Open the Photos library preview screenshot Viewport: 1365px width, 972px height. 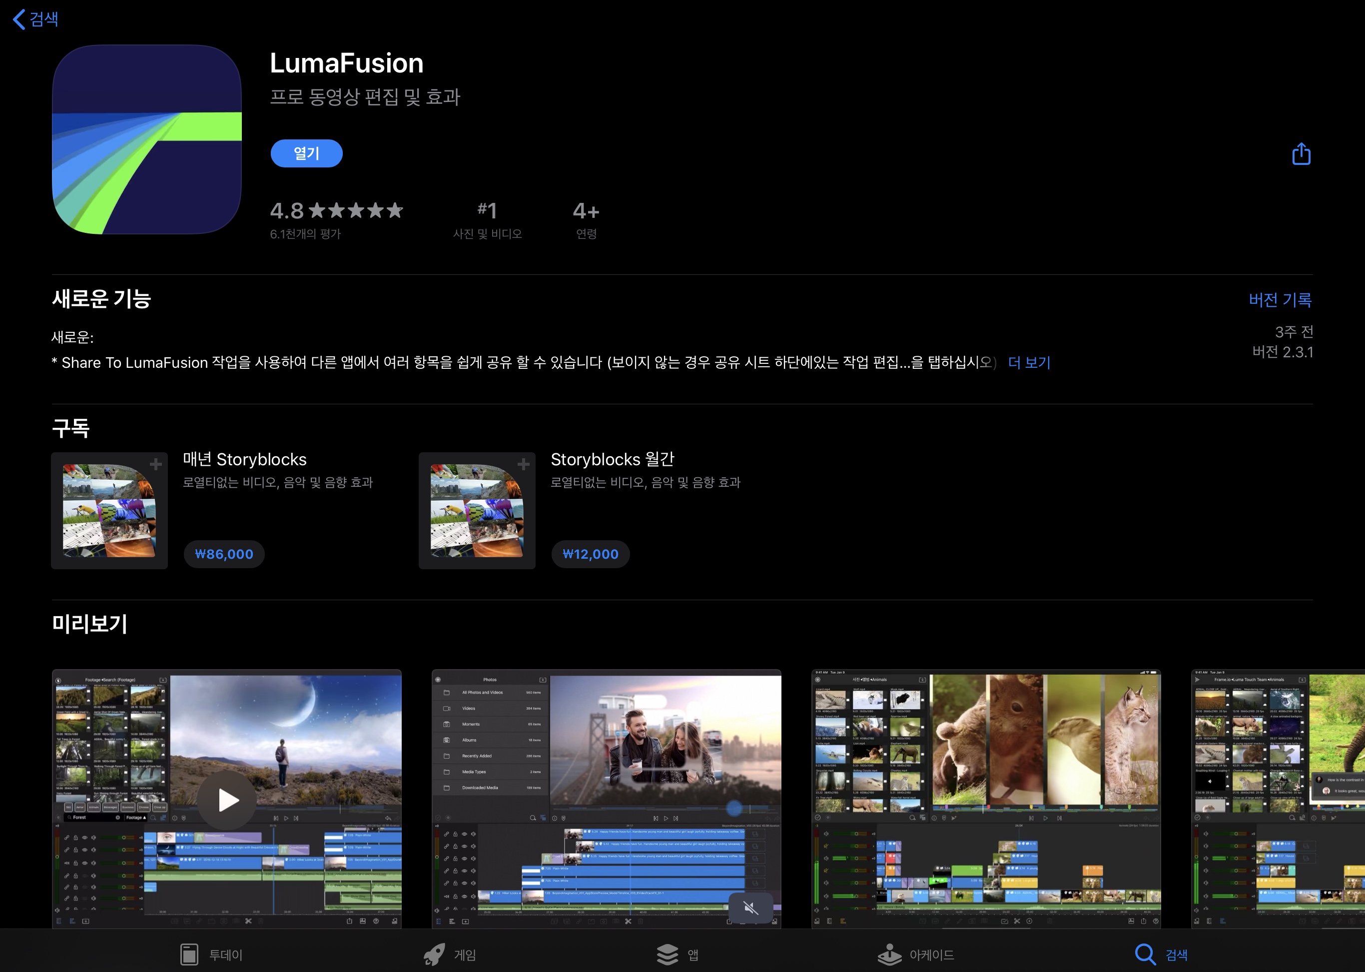606,799
